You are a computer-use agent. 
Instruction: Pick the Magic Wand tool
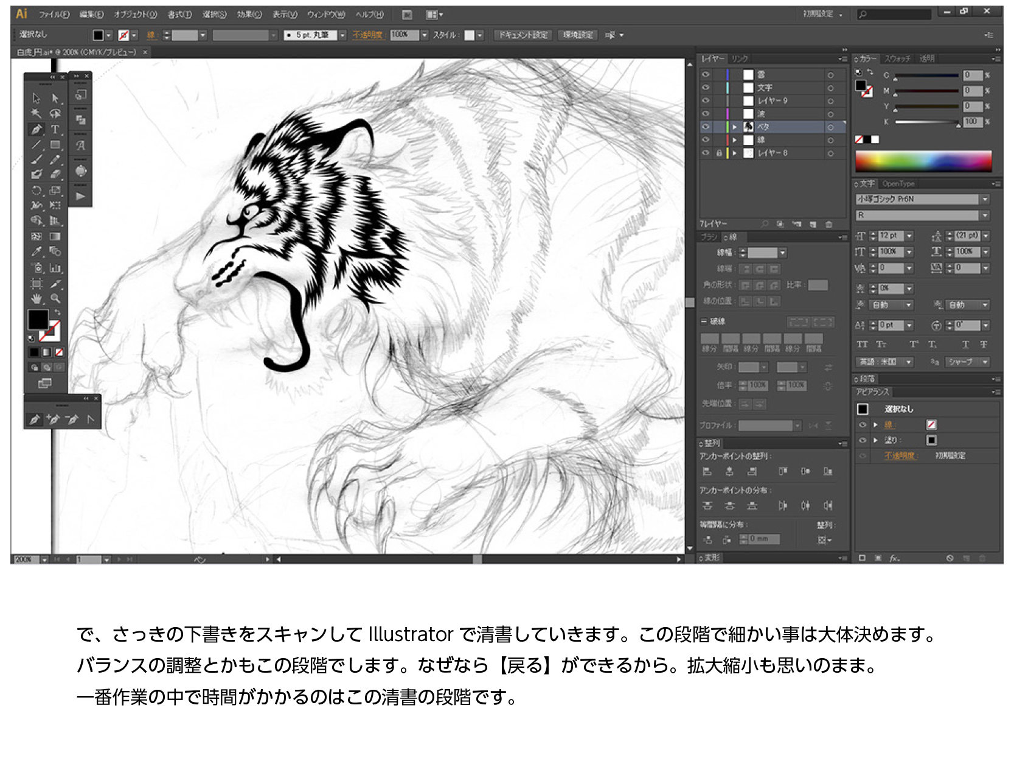click(x=36, y=114)
